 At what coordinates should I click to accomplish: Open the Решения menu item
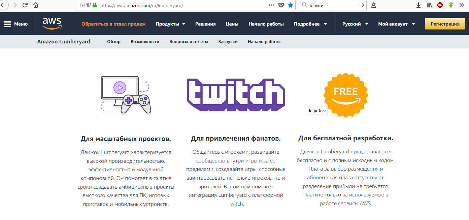tap(205, 24)
